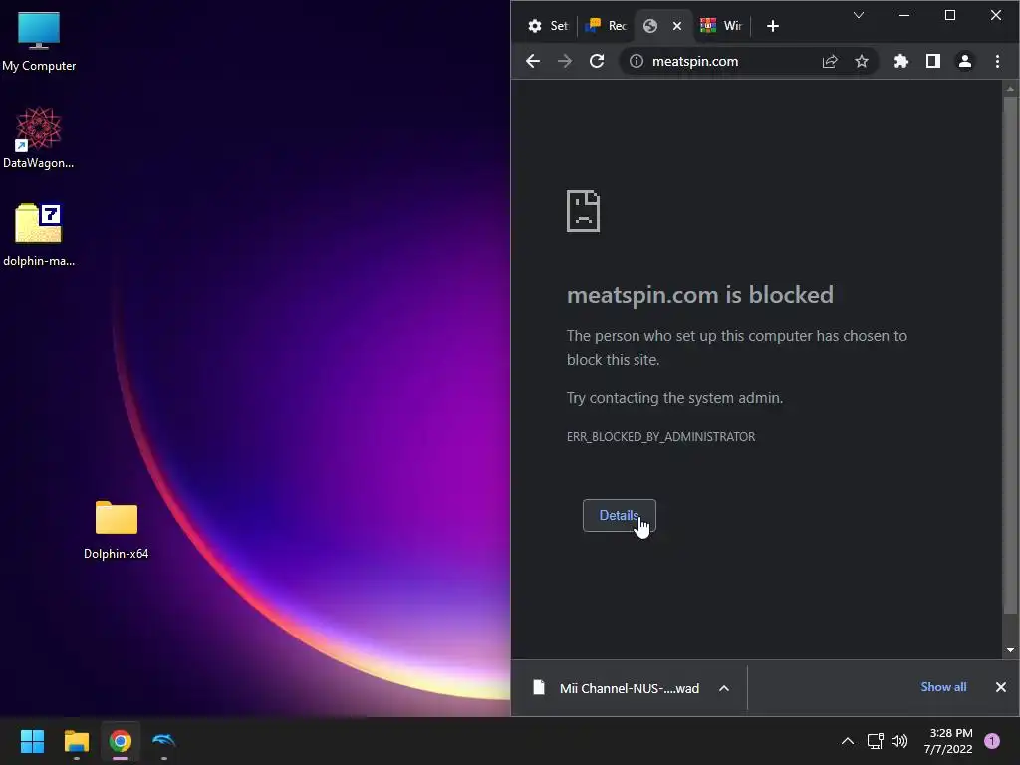Close the downloads bar
The width and height of the screenshot is (1020, 765).
1001,687
